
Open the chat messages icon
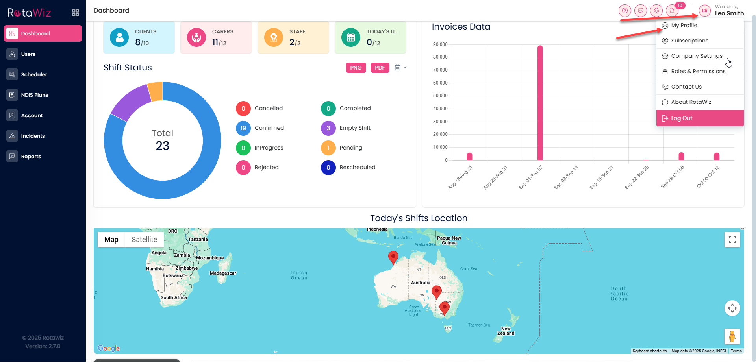coord(641,11)
